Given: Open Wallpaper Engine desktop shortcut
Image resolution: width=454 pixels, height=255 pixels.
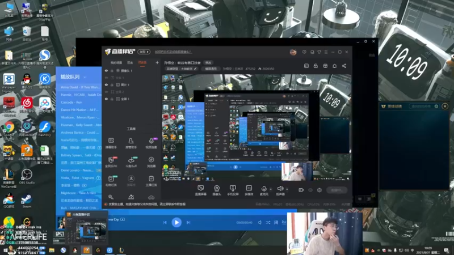Looking at the screenshot, I should pos(9,82).
